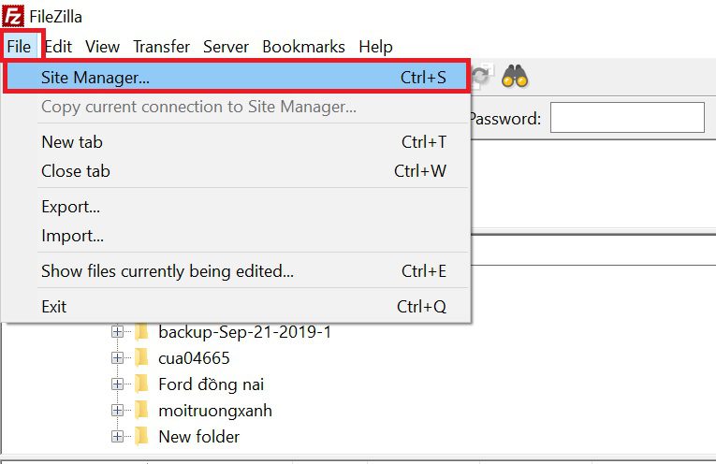Select New tab menu entry
The width and height of the screenshot is (716, 464).
point(236,142)
